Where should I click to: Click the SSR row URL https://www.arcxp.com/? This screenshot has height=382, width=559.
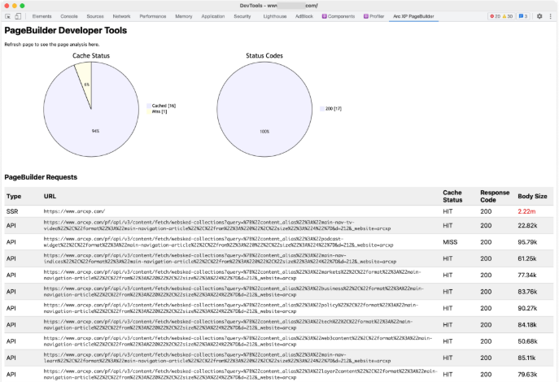pos(74,211)
